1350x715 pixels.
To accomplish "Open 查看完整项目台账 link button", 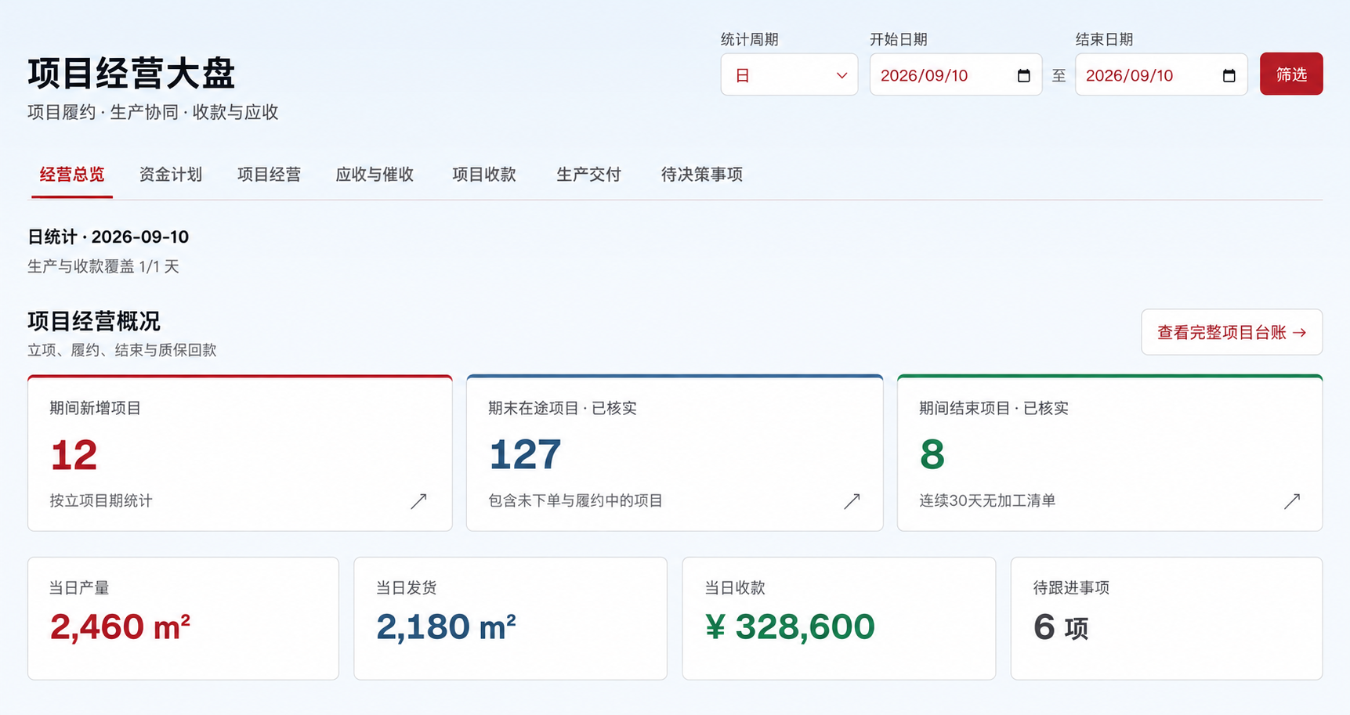I will (x=1232, y=332).
